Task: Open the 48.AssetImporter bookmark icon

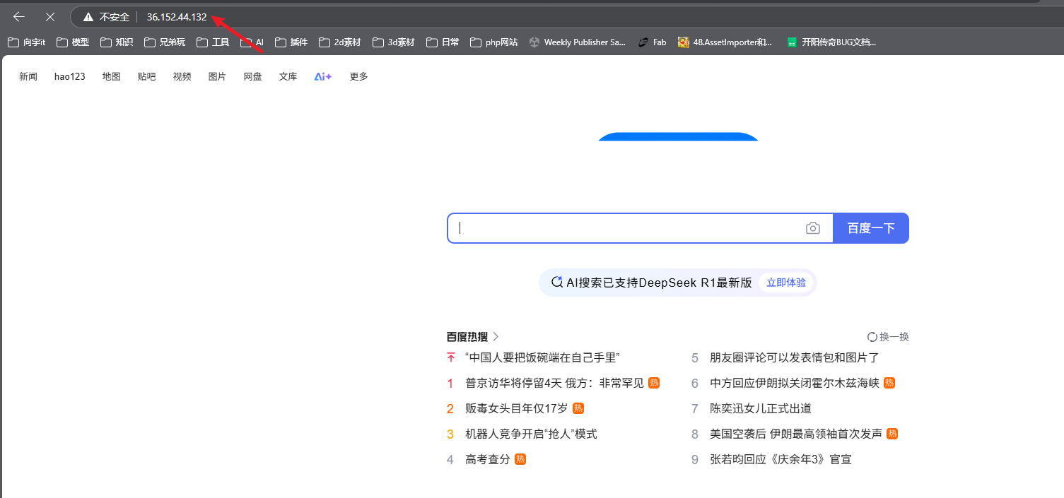Action: point(683,42)
